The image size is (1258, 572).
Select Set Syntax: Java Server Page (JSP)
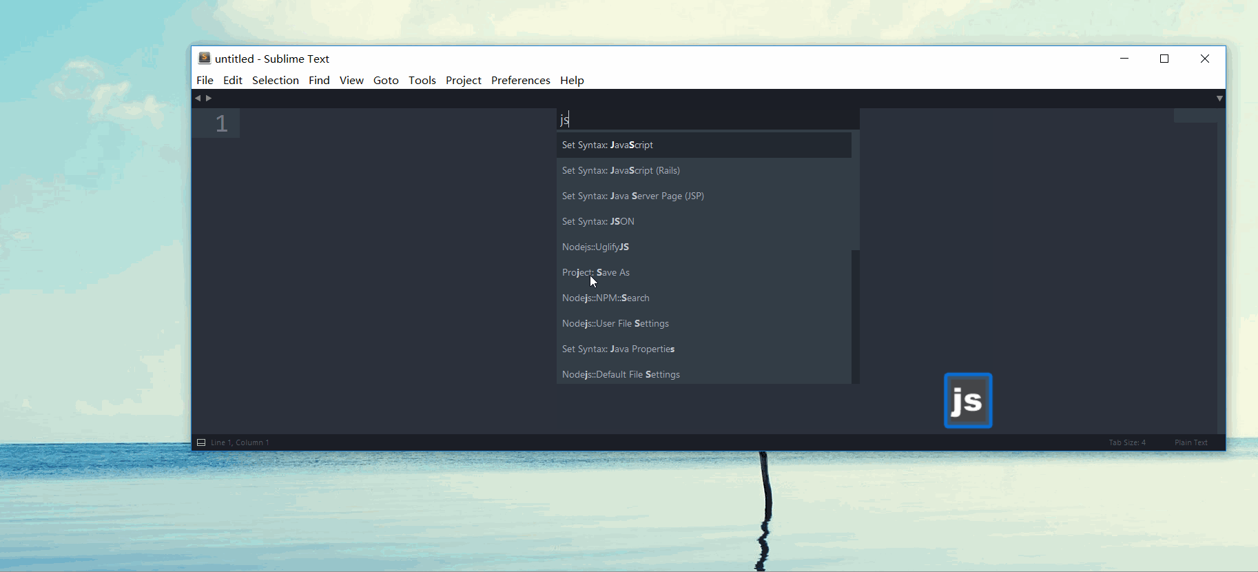tap(704, 196)
